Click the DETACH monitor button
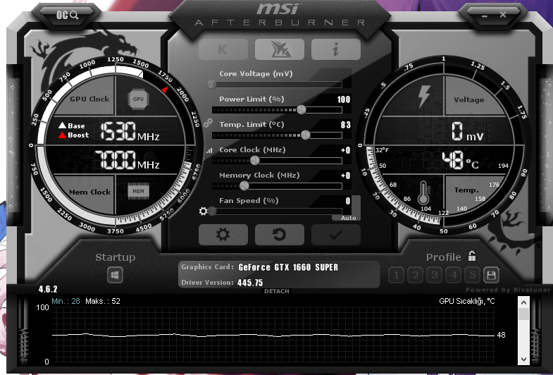The height and width of the screenshot is (375, 553). (276, 291)
